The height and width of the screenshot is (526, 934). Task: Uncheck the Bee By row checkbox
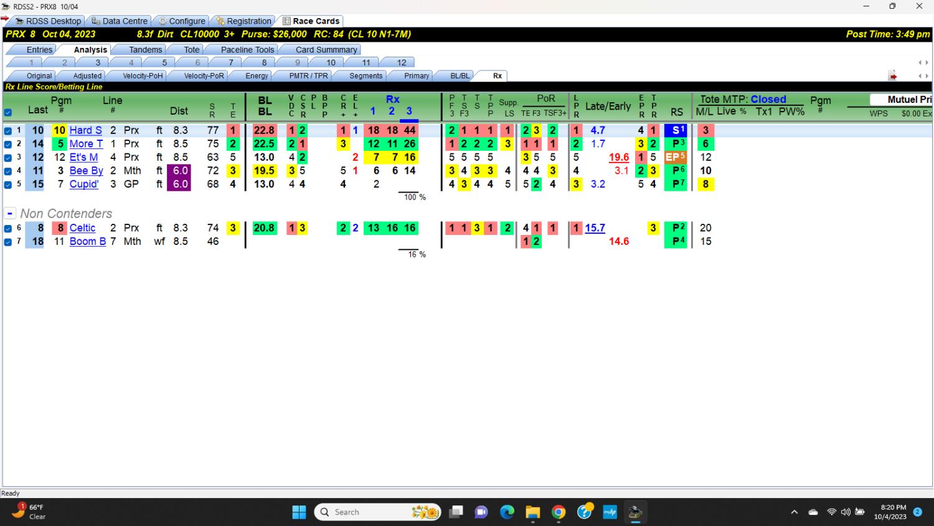coord(8,171)
